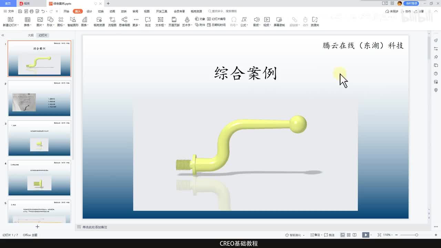The height and width of the screenshot is (248, 441).
Task: Switch to the 大纲 outline panel tab
Action: 31,35
